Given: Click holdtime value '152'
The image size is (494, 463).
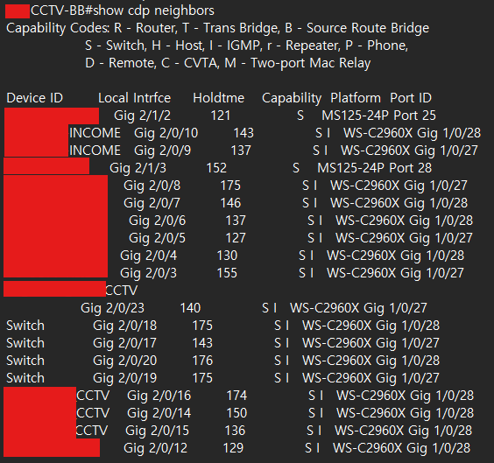Looking at the screenshot, I should click(216, 168).
